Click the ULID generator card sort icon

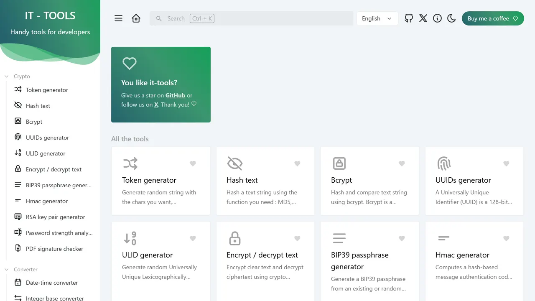click(x=130, y=238)
